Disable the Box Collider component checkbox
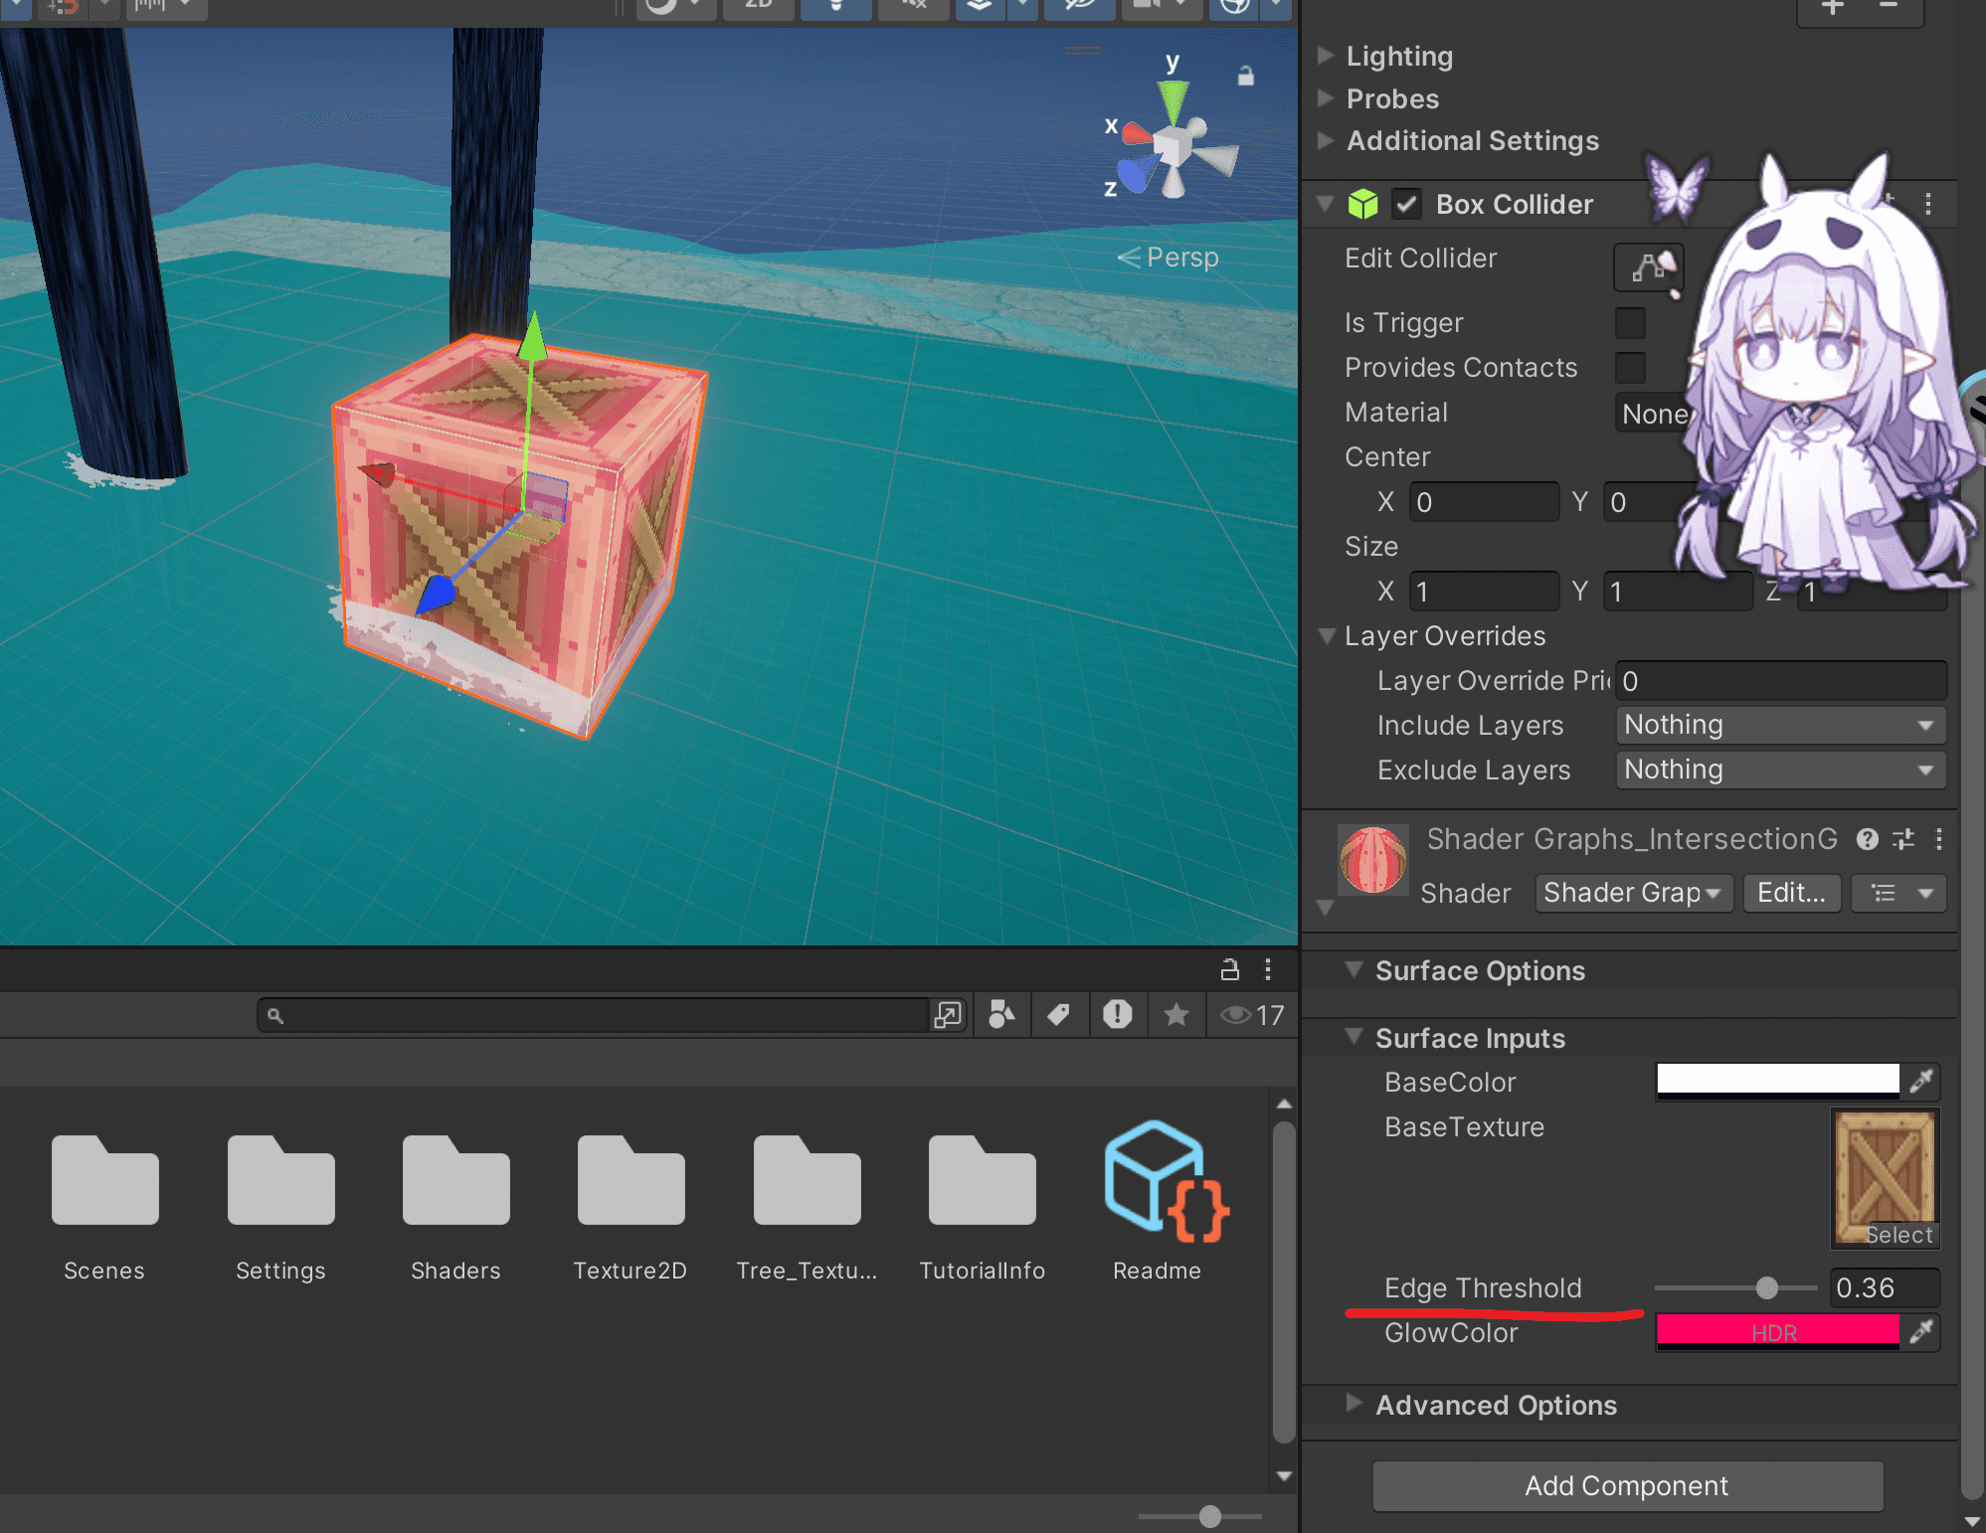 point(1406,205)
